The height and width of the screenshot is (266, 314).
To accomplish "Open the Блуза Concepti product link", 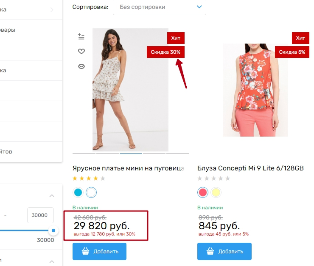I will click(x=250, y=168).
